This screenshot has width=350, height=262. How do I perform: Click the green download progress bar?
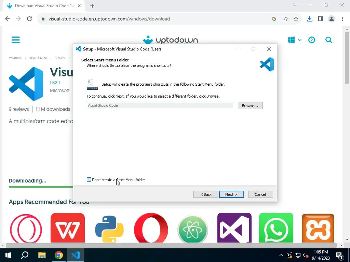pos(41,187)
